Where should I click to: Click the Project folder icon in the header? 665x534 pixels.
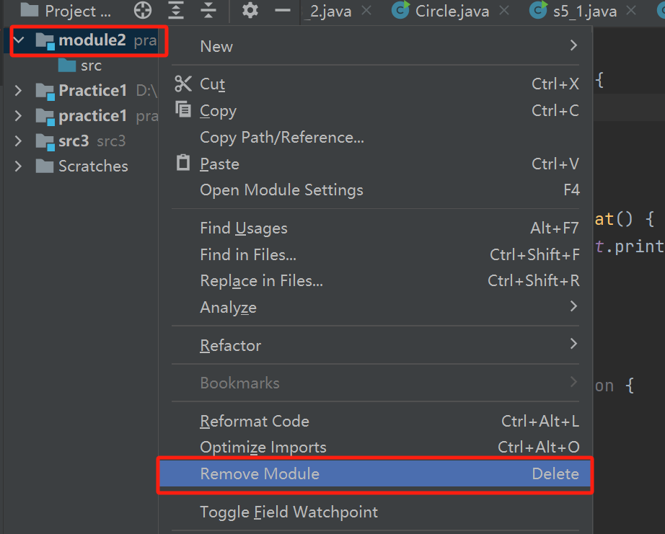tap(29, 11)
